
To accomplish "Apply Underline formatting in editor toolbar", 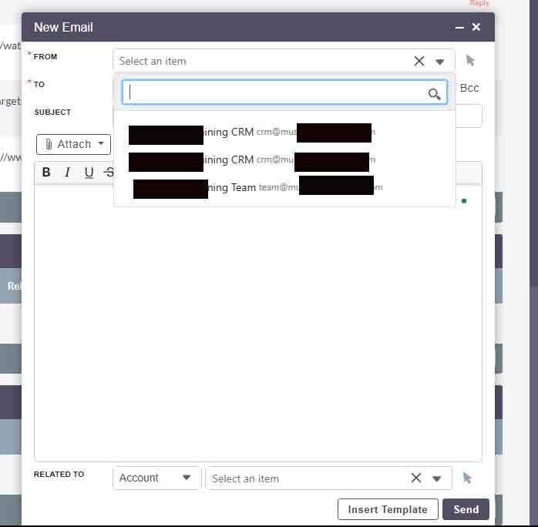I will (89, 173).
